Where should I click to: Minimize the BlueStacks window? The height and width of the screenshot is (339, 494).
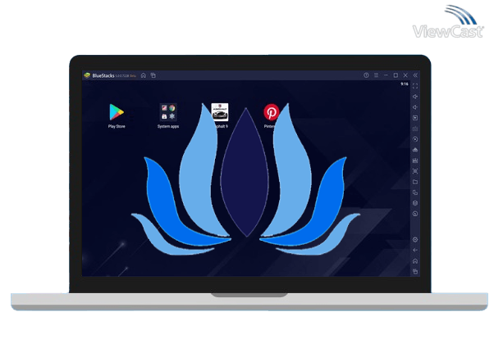pyautogui.click(x=386, y=75)
